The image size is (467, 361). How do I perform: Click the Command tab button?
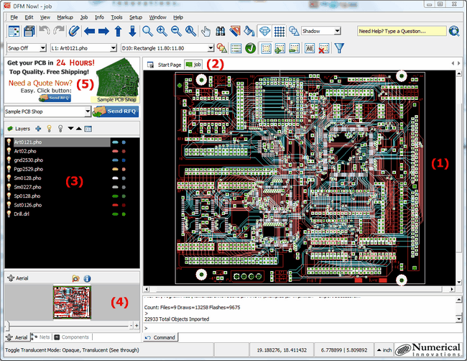pyautogui.click(x=160, y=337)
